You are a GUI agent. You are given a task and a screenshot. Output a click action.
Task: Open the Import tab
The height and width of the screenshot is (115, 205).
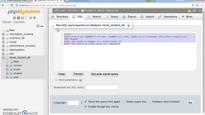pyautogui.click(x=147, y=17)
